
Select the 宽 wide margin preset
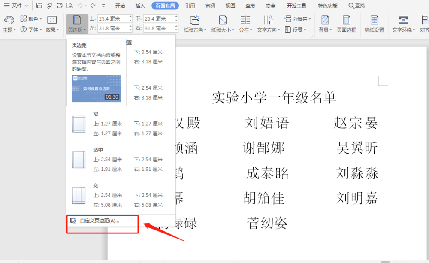tap(121, 196)
